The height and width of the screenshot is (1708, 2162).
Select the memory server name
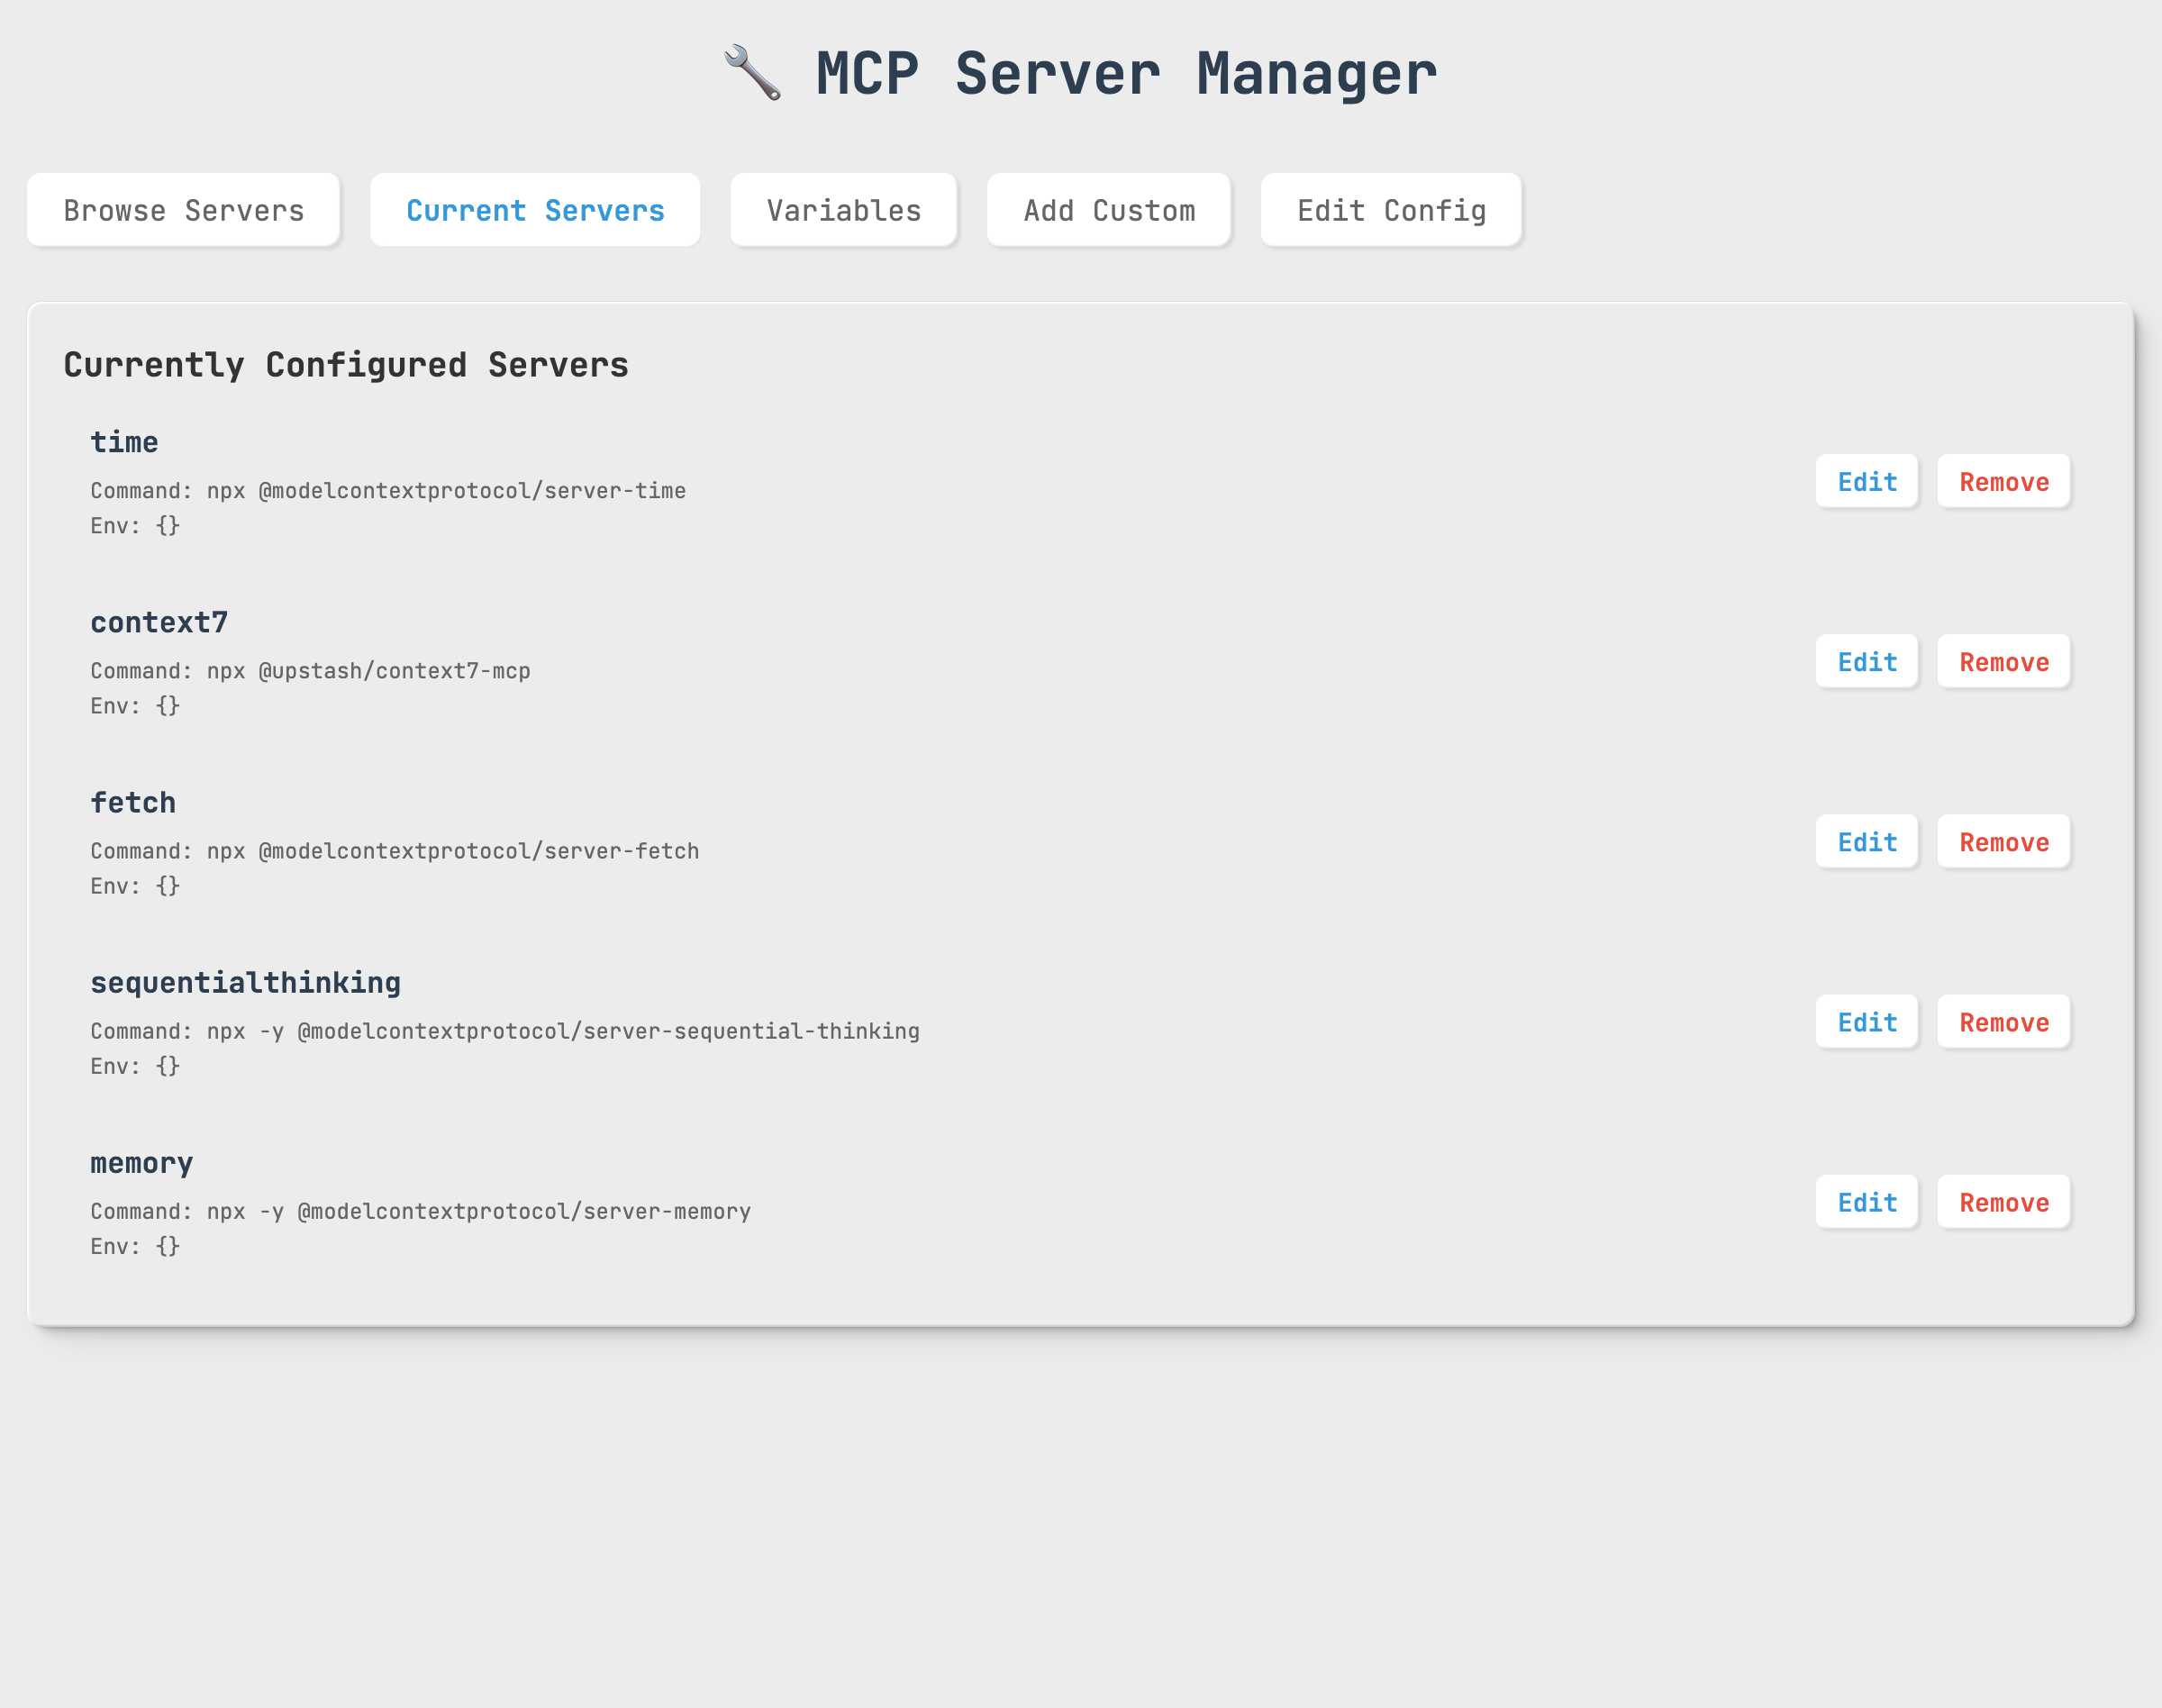coord(141,1163)
